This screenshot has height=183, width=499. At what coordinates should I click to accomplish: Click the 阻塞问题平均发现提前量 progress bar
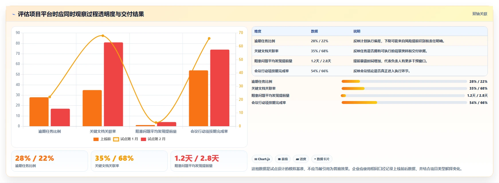click(x=403, y=96)
